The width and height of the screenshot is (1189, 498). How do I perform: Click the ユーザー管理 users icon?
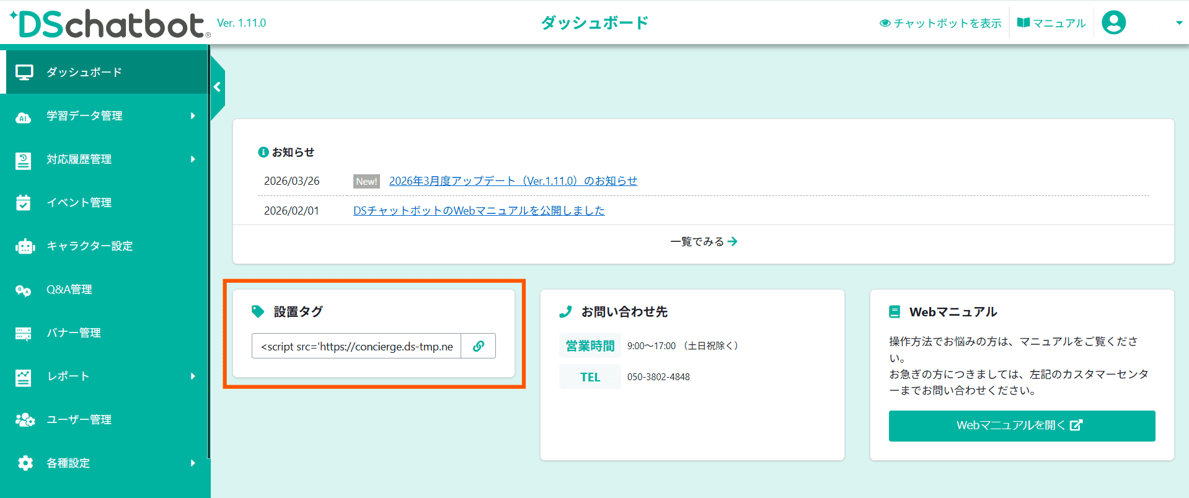(25, 420)
